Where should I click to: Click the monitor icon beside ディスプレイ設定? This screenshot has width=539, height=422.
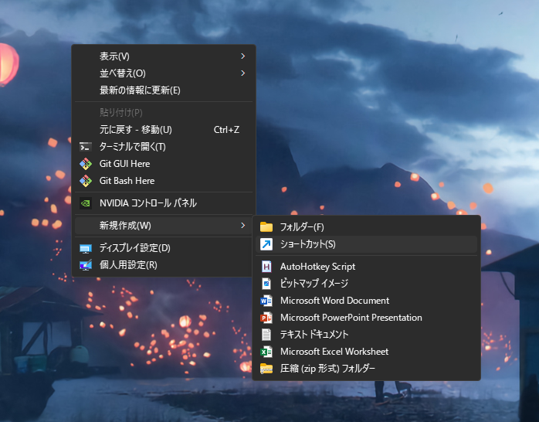tap(86, 248)
